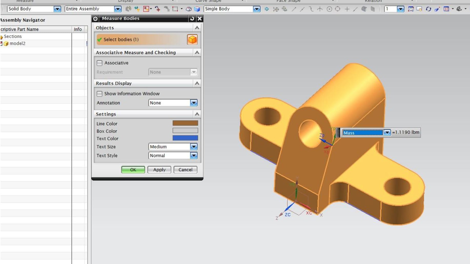Click the rectangular selection region tool icon
Image resolution: width=470 pixels, height=264 pixels.
pyautogui.click(x=175, y=9)
